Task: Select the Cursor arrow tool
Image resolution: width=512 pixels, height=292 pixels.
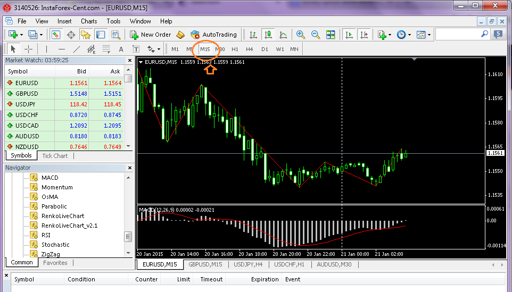Action: [13, 49]
